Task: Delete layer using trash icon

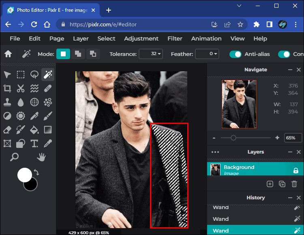Action: [x=294, y=184]
